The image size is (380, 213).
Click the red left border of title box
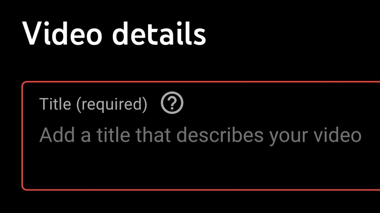pyautogui.click(x=23, y=136)
